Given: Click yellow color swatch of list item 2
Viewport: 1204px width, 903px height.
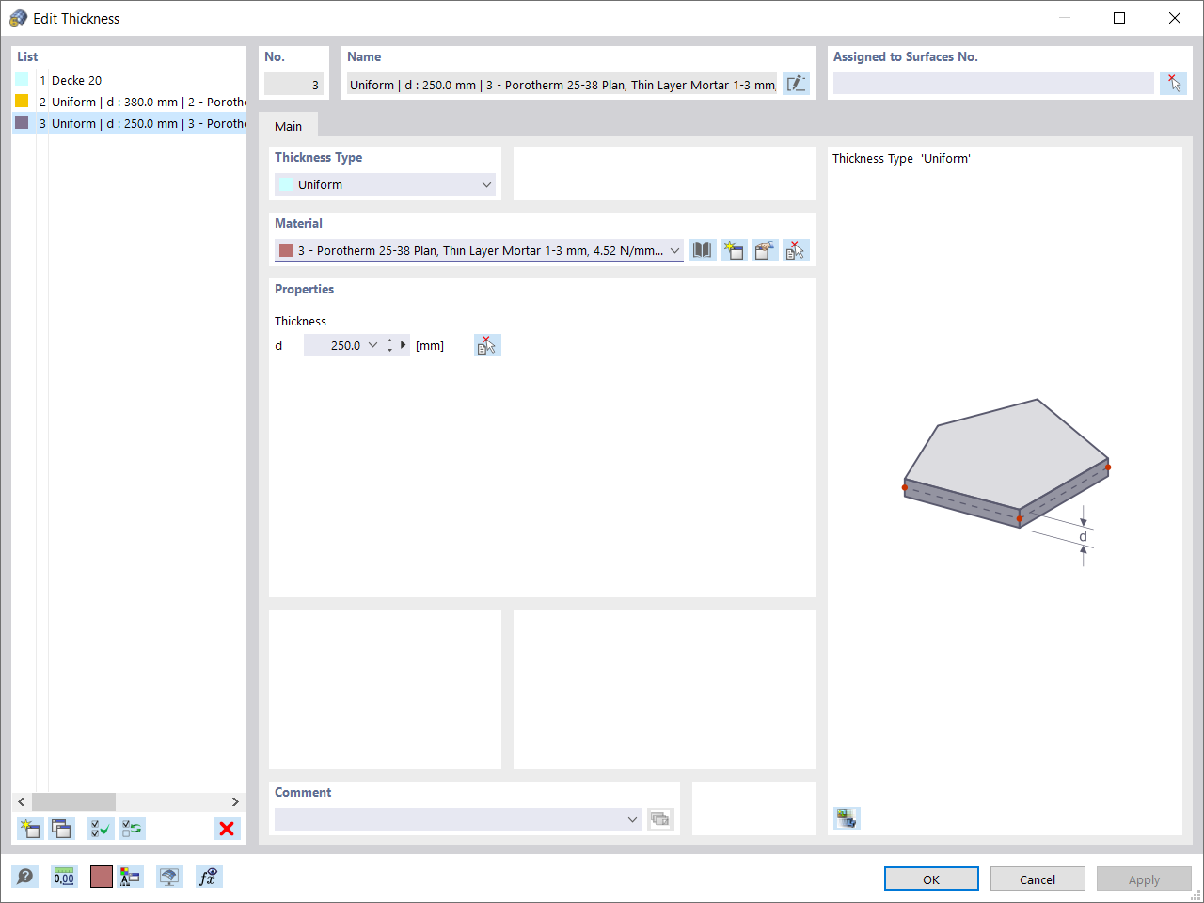Looking at the screenshot, I should coord(22,102).
